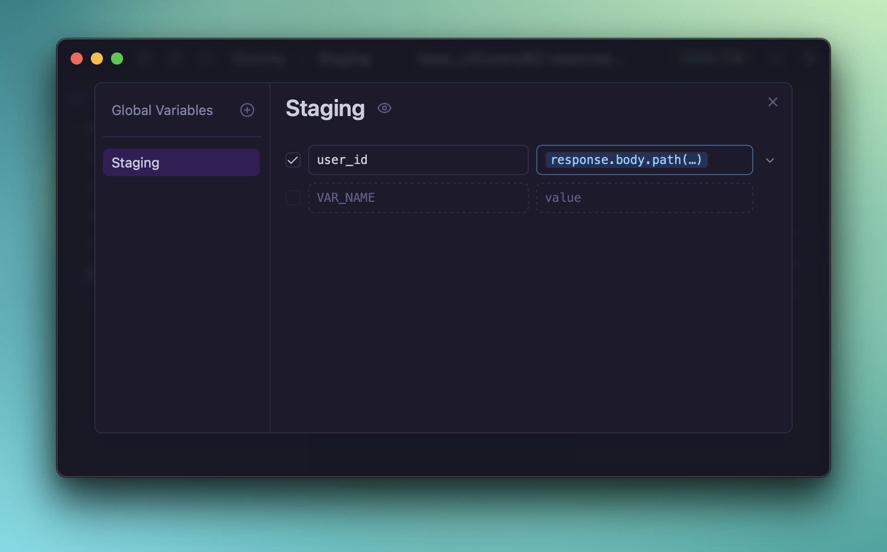The image size is (887, 552).
Task: Focus the VAR_NAME placeholder field
Action: 418,198
